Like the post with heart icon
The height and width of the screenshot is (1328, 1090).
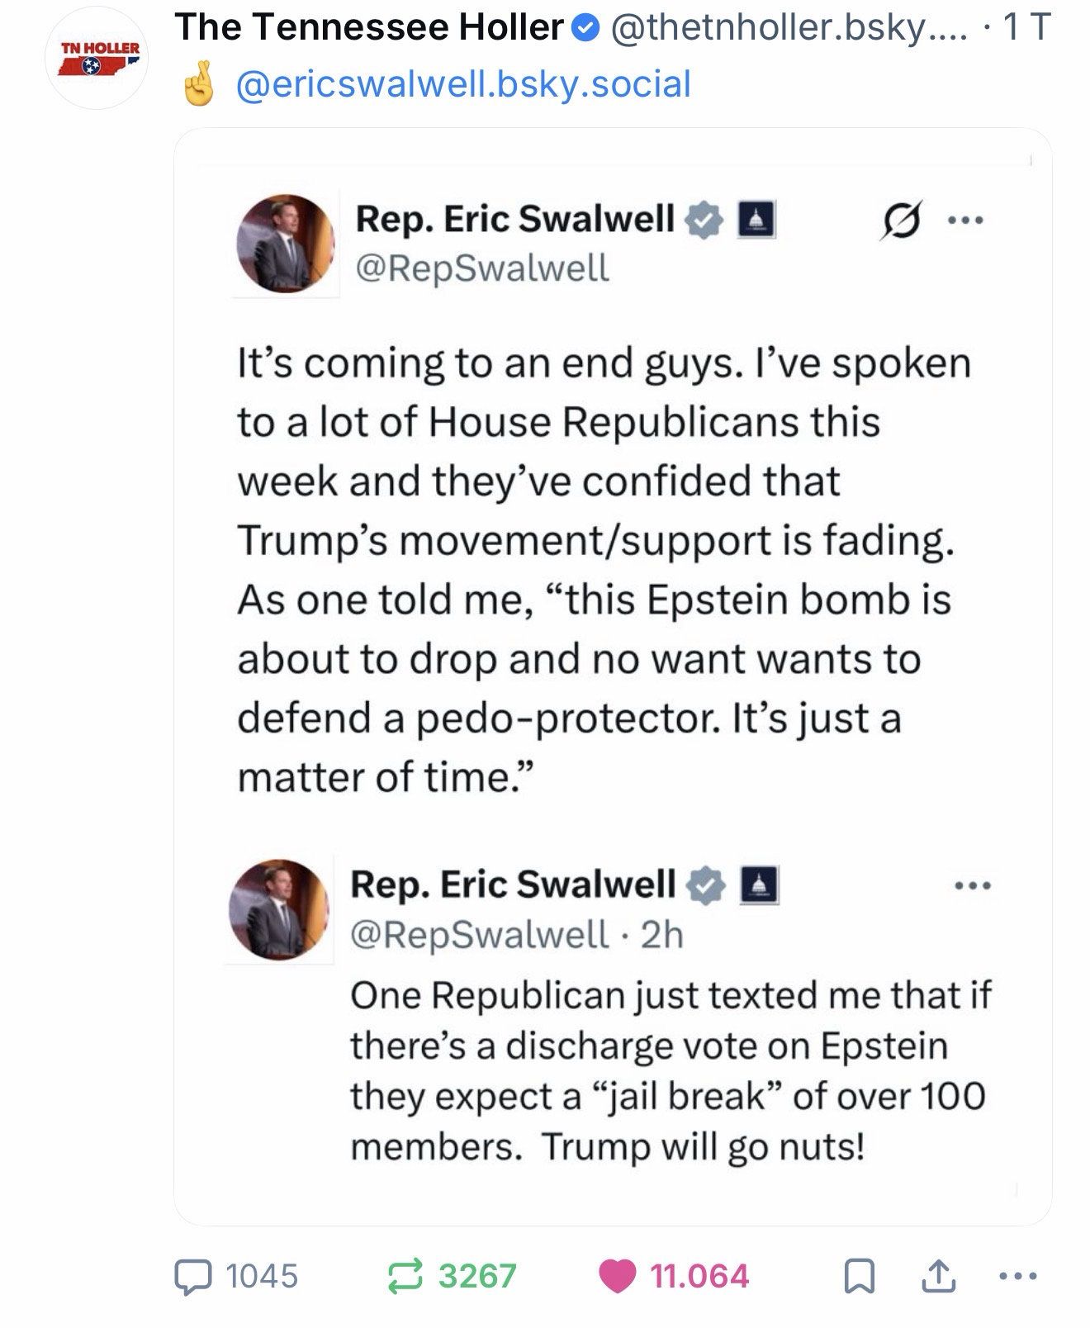[618, 1277]
